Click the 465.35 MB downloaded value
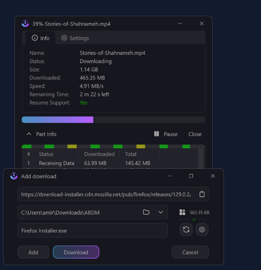 pos(92,78)
